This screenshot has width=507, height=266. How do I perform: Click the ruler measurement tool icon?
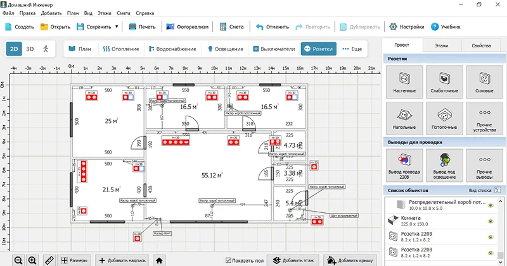coord(49,260)
